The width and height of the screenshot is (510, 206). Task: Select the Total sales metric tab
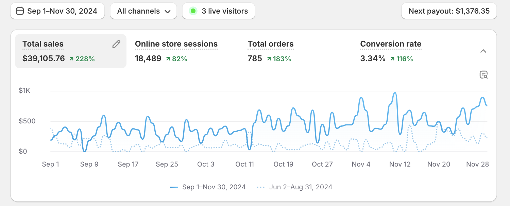[x=43, y=44]
